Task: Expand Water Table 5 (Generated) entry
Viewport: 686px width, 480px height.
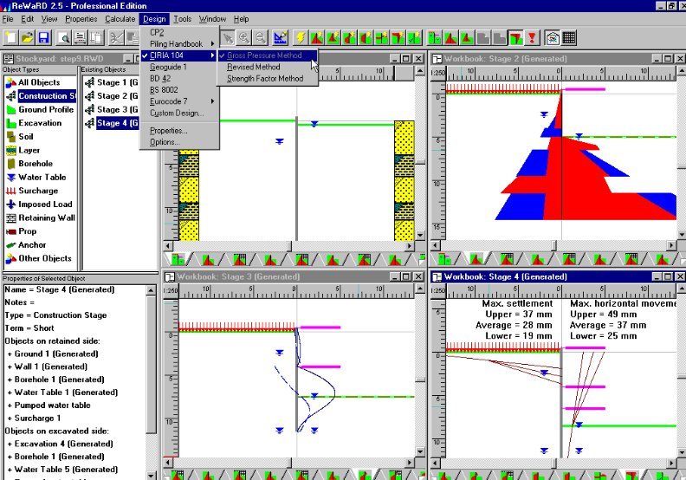Action: [x=62, y=470]
